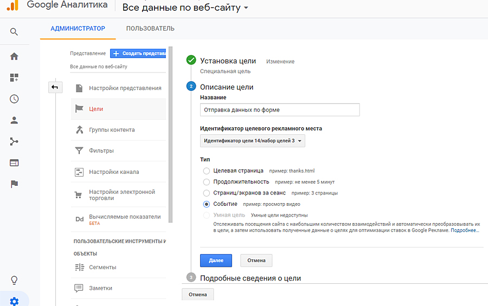
Task: Open Realtime reports clock icon
Action: point(14,99)
